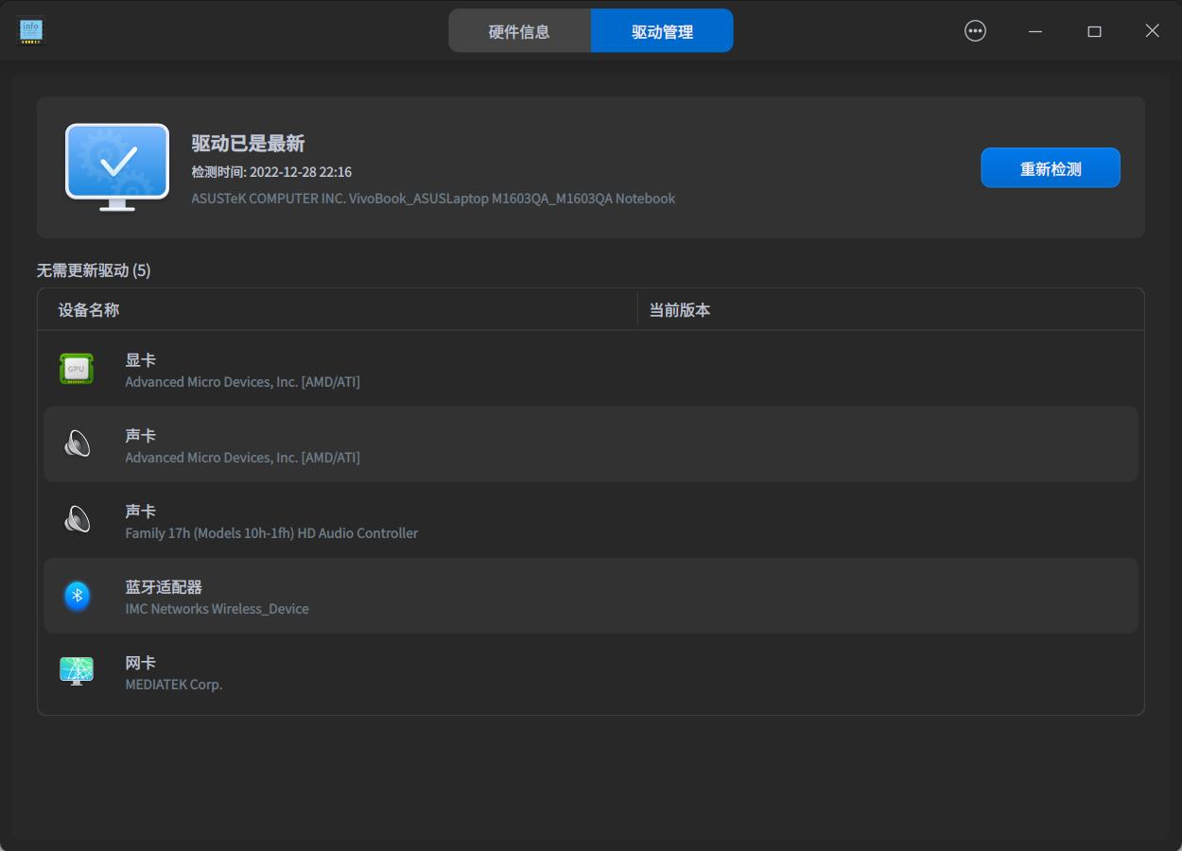Image resolution: width=1182 pixels, height=851 pixels.
Task: Click the device name MEDIATEK Corp.
Action: [x=174, y=684]
